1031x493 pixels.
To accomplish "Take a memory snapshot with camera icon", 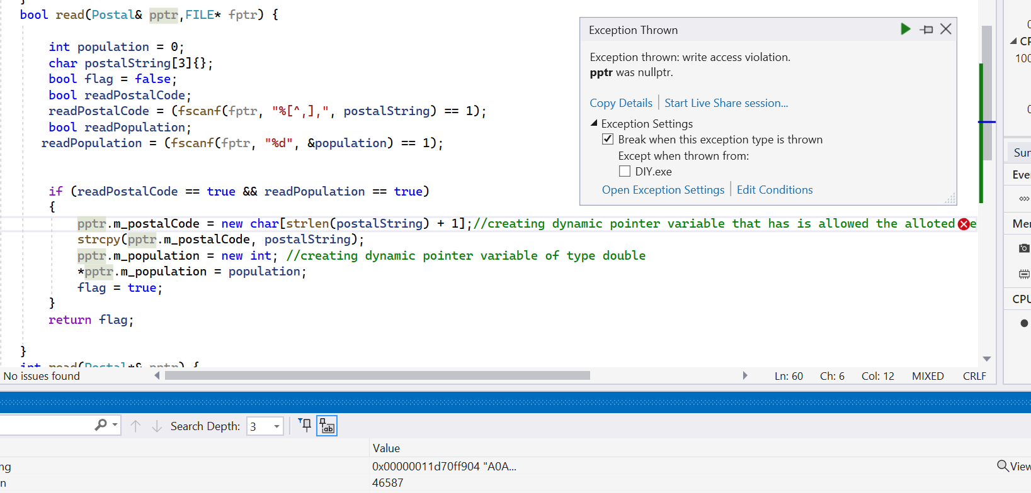I will (1024, 248).
